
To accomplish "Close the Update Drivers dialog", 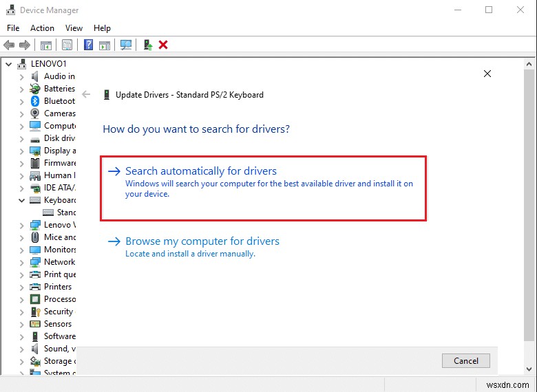I will click(x=487, y=74).
